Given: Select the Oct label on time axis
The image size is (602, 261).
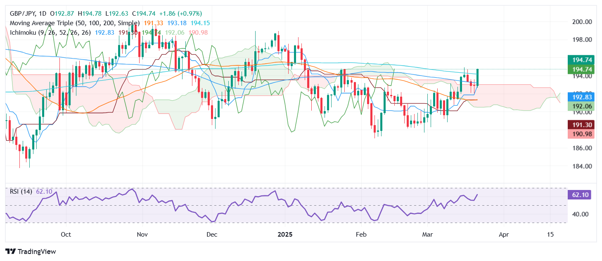Looking at the screenshot, I should pyautogui.click(x=66, y=234).
